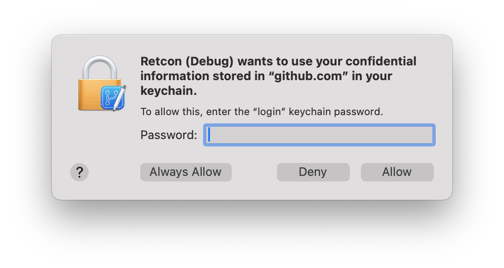504x268 pixels.
Task: Click "keychain password." in the instruction line
Action: click(x=336, y=111)
